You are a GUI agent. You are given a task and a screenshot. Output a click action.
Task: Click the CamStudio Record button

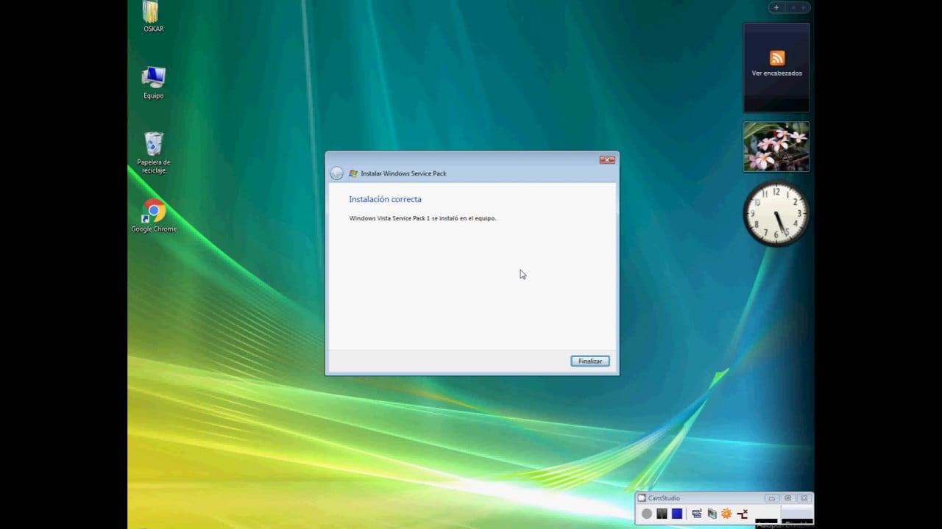[x=646, y=514]
